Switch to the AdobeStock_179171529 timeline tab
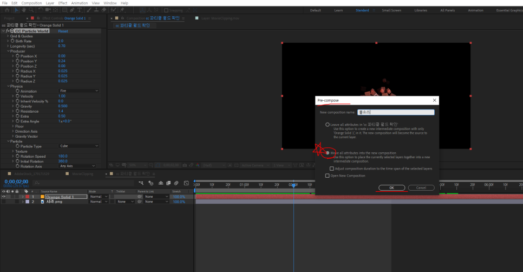This screenshot has width=523, height=272. pos(32,173)
